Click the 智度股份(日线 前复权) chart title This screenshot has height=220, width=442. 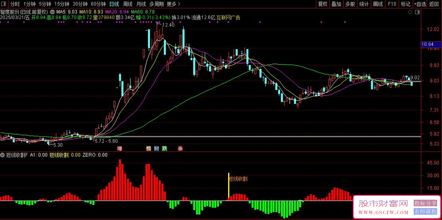[x=24, y=12]
